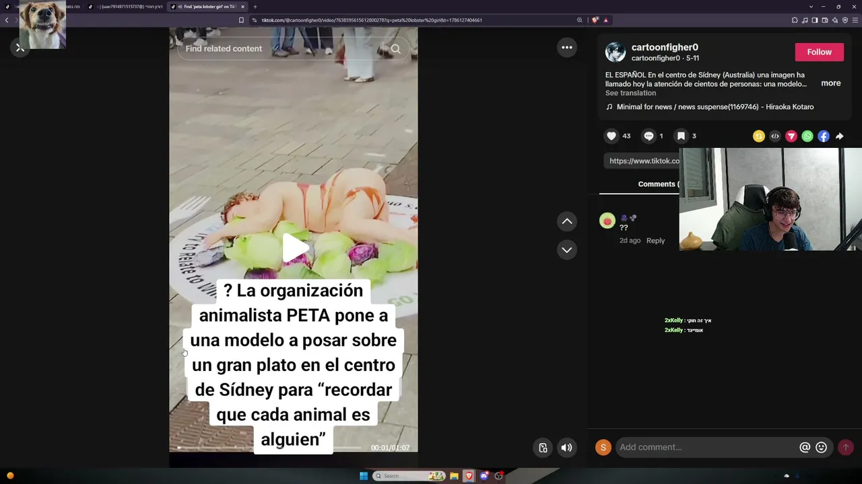Image resolution: width=862 pixels, height=484 pixels.
Task: Open OBS Studio from the taskbar
Action: (499, 476)
